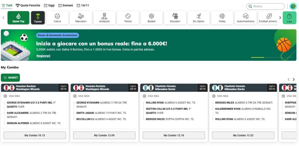Image resolution: width=299 pixels, height=147 pixels.
Task: Open the Basket sport category
Action: (x=151, y=18)
